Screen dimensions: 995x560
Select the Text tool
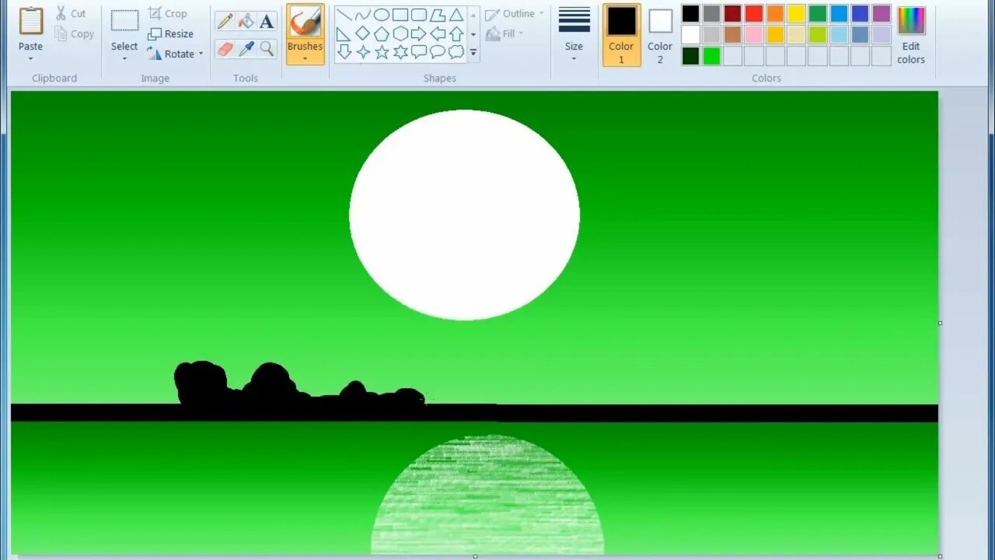click(x=267, y=21)
